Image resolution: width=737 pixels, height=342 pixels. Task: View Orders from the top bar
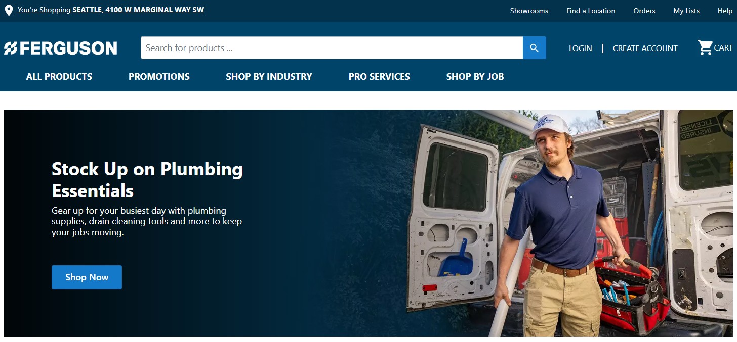pos(644,11)
